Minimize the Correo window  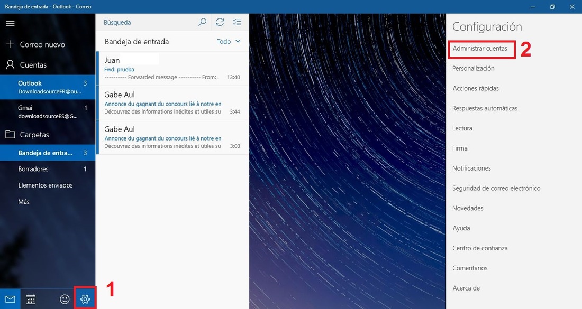point(533,7)
